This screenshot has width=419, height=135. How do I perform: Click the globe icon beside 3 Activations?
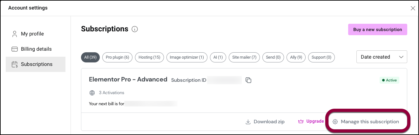92,93
